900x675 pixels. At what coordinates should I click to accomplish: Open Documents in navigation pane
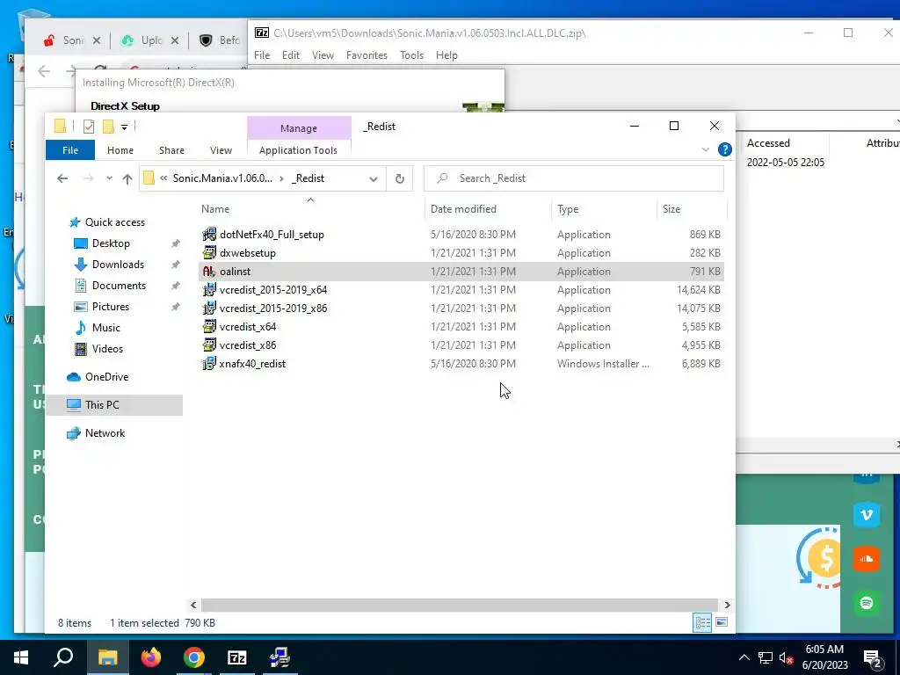coord(119,286)
